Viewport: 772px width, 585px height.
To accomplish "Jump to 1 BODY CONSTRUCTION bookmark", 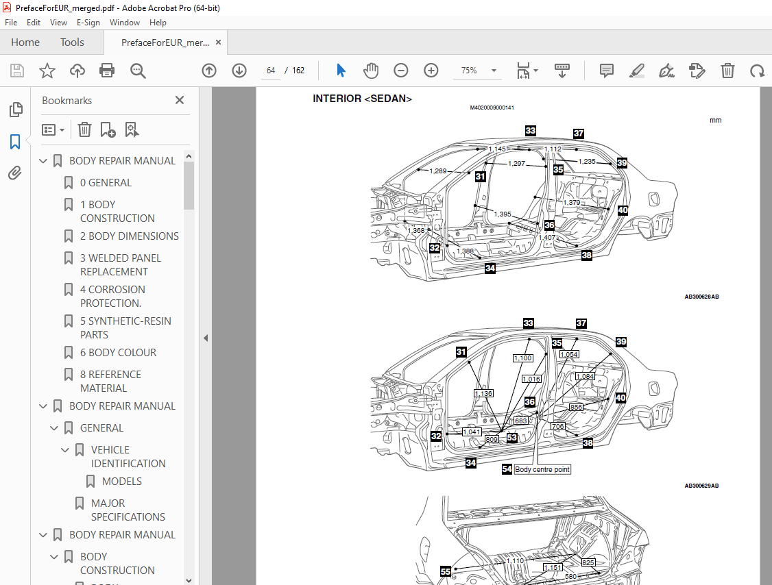I will (117, 212).
